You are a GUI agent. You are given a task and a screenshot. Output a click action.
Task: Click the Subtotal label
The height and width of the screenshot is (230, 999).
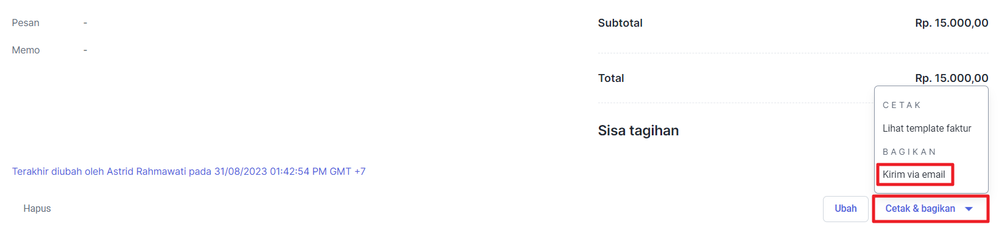click(620, 23)
